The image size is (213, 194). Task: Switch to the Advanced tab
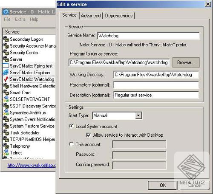[x=91, y=16]
